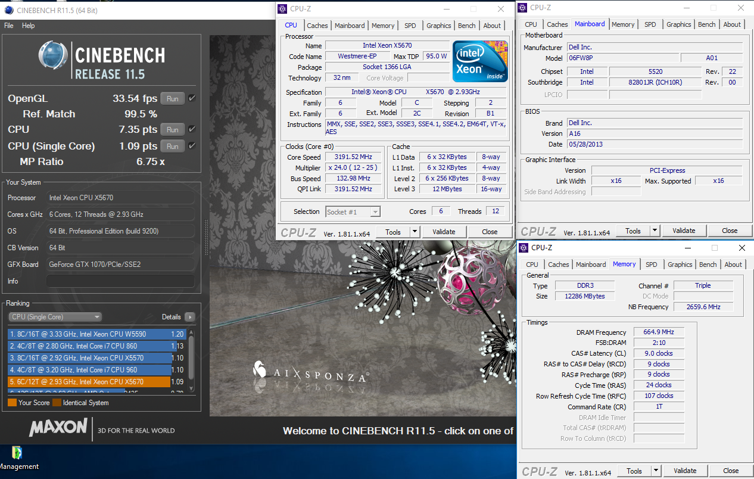Image resolution: width=754 pixels, height=479 pixels.
Task: Click the Command Rate 1T value
Action: tap(659, 406)
